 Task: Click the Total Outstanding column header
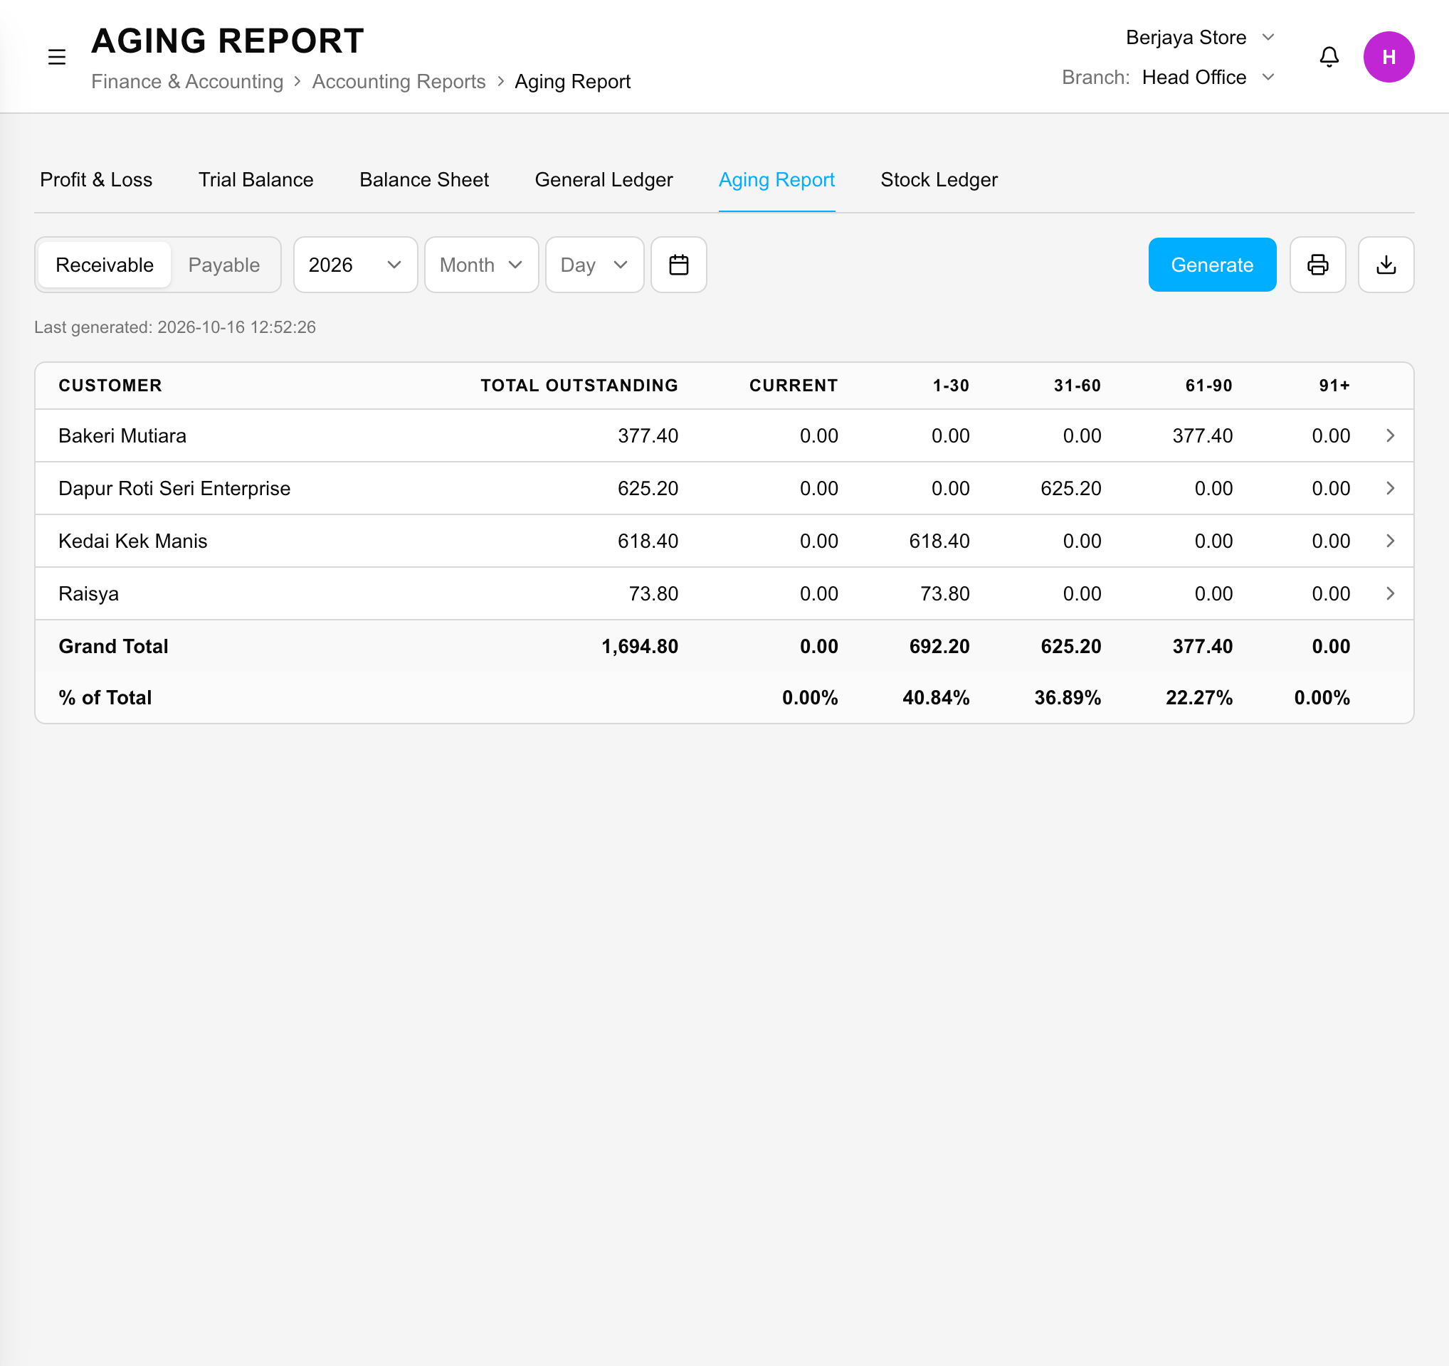pyautogui.click(x=579, y=386)
